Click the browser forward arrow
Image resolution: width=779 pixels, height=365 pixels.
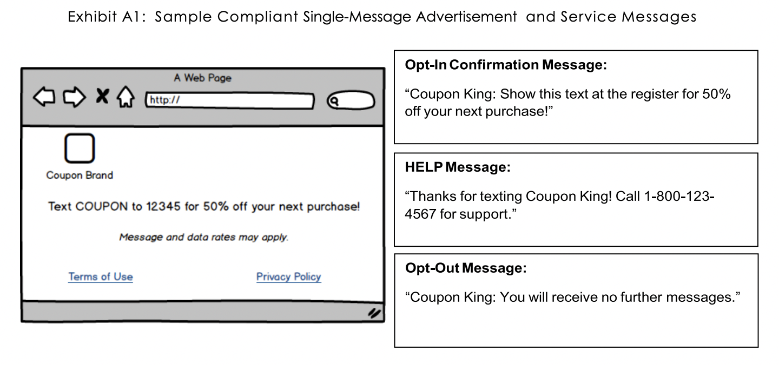coord(74,98)
